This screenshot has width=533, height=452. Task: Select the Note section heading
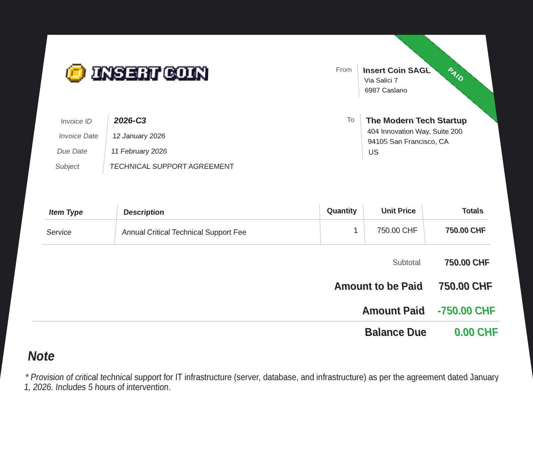tap(41, 356)
